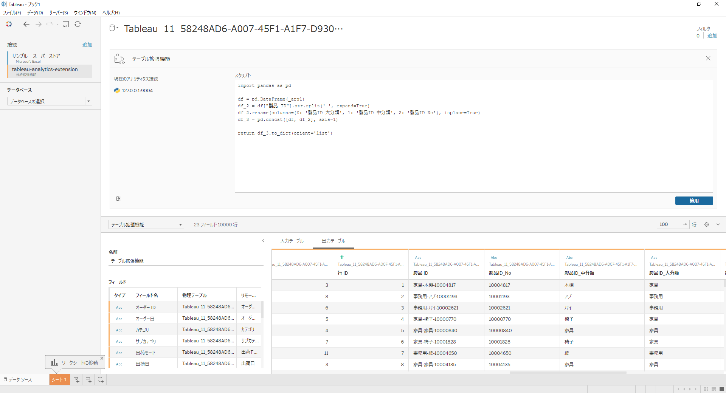Click the redo forward arrow
This screenshot has width=726, height=393.
[x=39, y=24]
